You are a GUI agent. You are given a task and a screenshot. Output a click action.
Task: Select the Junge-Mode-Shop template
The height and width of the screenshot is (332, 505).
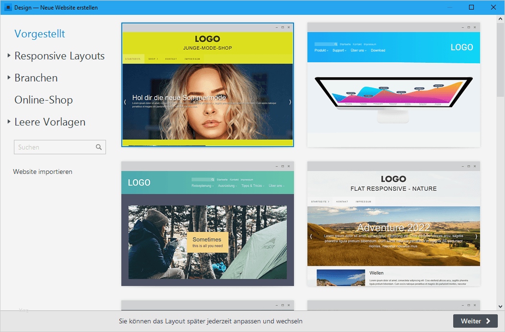pos(207,85)
